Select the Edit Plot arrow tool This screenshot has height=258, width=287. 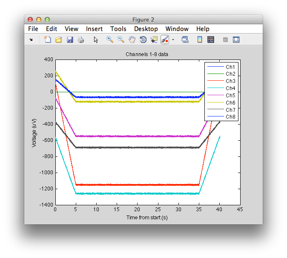coord(96,40)
